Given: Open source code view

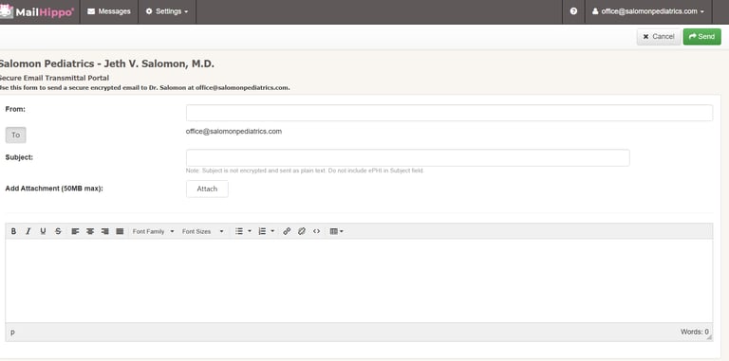Looking at the screenshot, I should point(317,231).
